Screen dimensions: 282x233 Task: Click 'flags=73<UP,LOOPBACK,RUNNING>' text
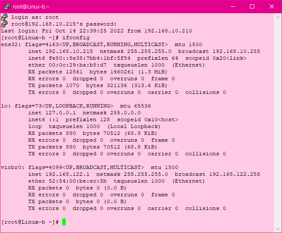tap(64, 106)
